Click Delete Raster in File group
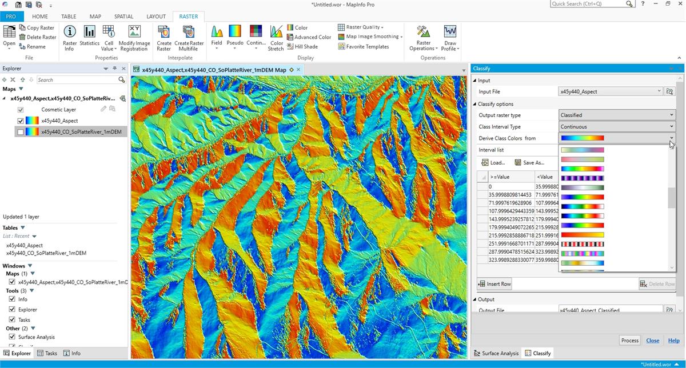Viewport: 686px width, 368px height. (x=38, y=37)
